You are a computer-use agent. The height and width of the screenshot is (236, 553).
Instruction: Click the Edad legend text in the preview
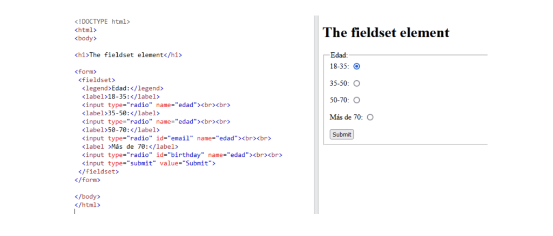[339, 55]
